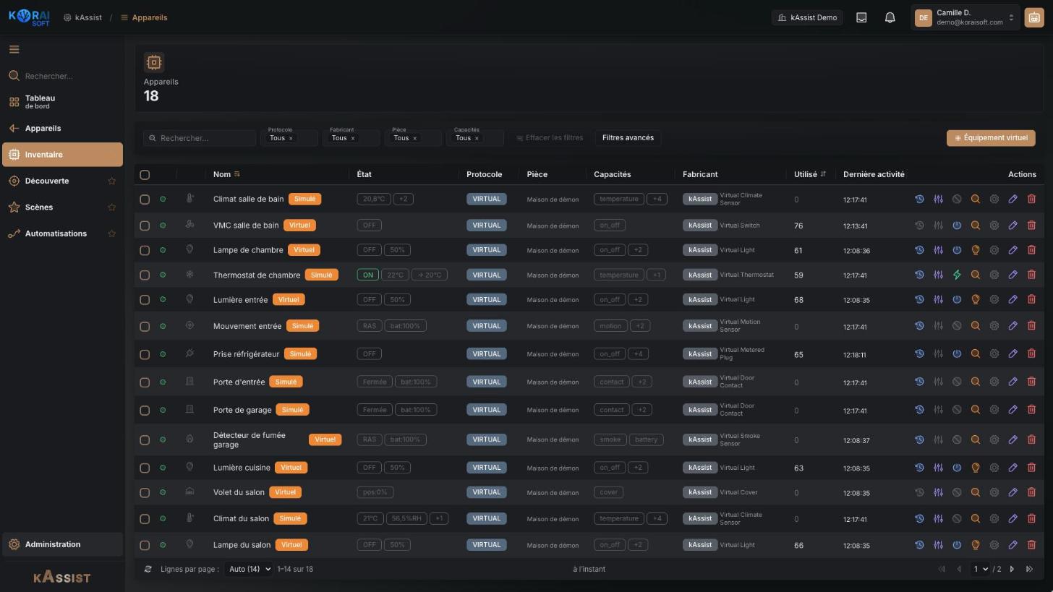1053x592 pixels.
Task: Go to Tableau de bord in the sidebar
Action: pyautogui.click(x=62, y=102)
